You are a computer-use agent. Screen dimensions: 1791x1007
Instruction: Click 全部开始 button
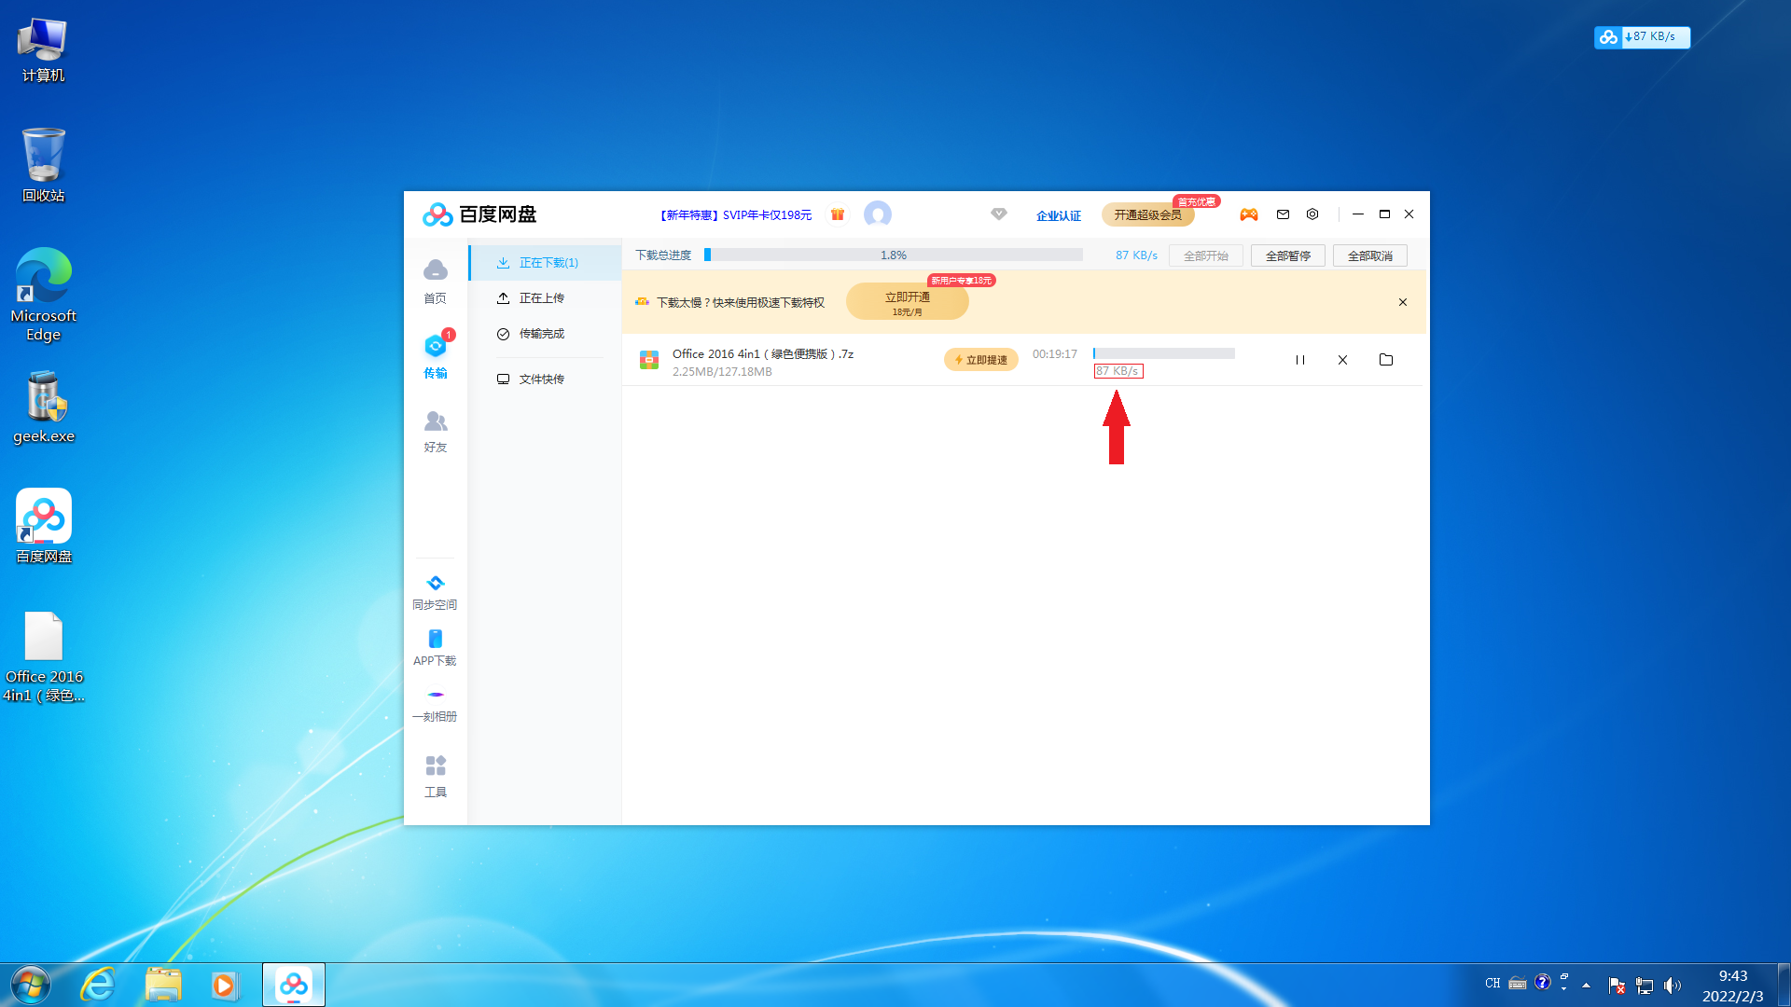1205,255
